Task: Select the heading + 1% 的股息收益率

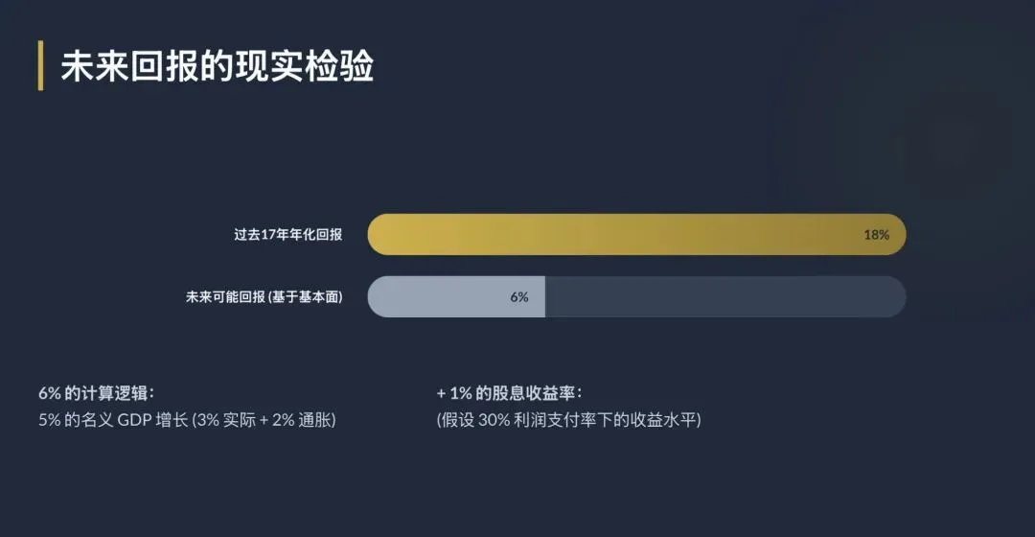Action: pos(510,393)
